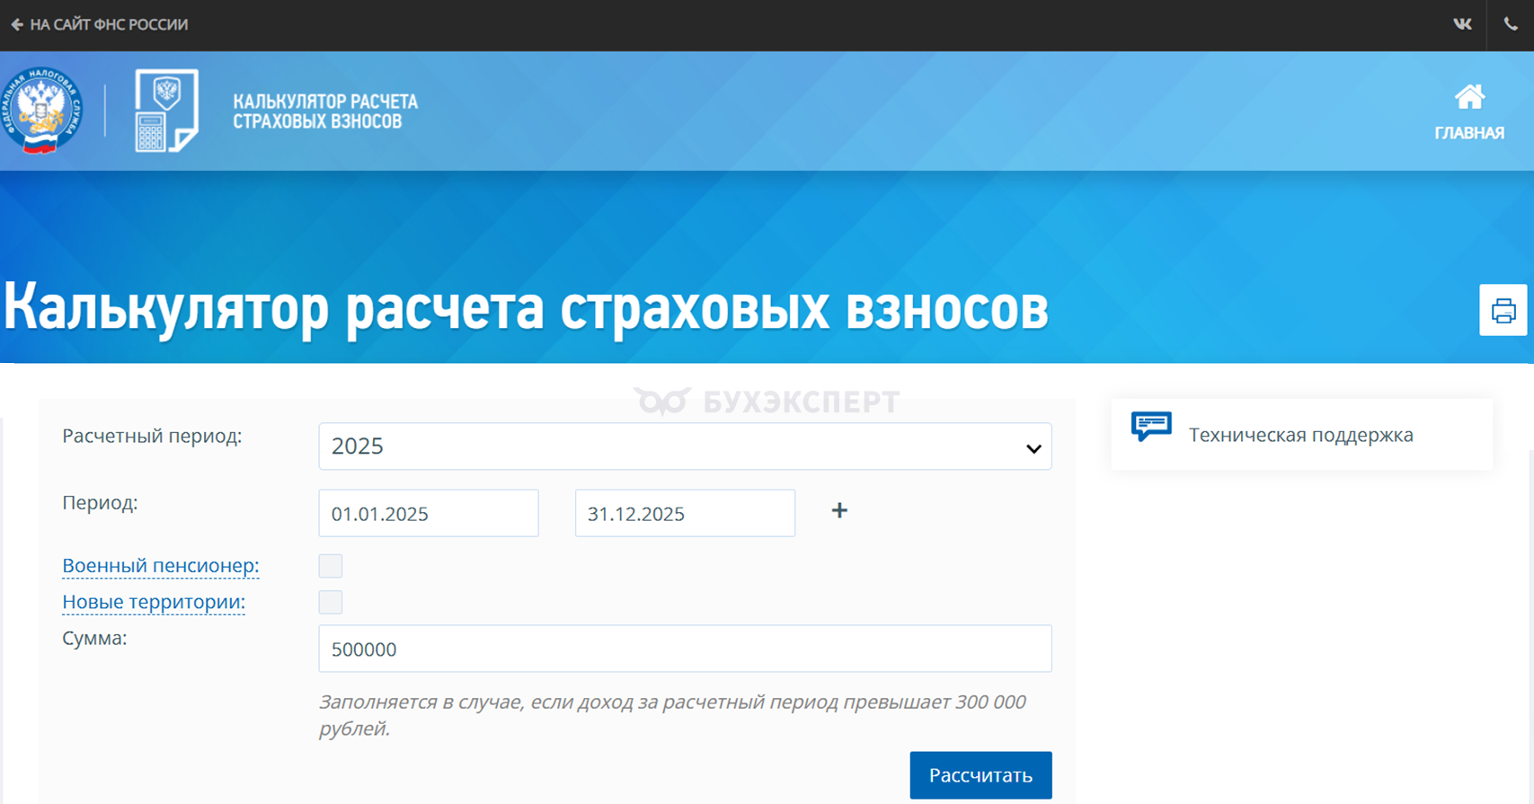Viewport: 1534px width, 804px height.
Task: Click the КАЛЬКУЛЯТОР РАСЧЕТА СТРАХОВЫХ ВЗНОСОВ header title
Action: [x=325, y=111]
